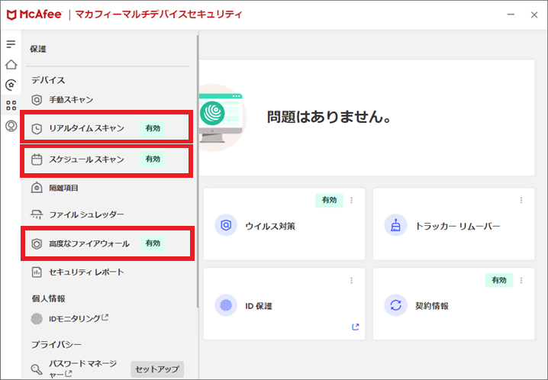Screen dimensions: 548x380
Task: Click the 契約情報 refresh arrows icon
Action: point(395,305)
